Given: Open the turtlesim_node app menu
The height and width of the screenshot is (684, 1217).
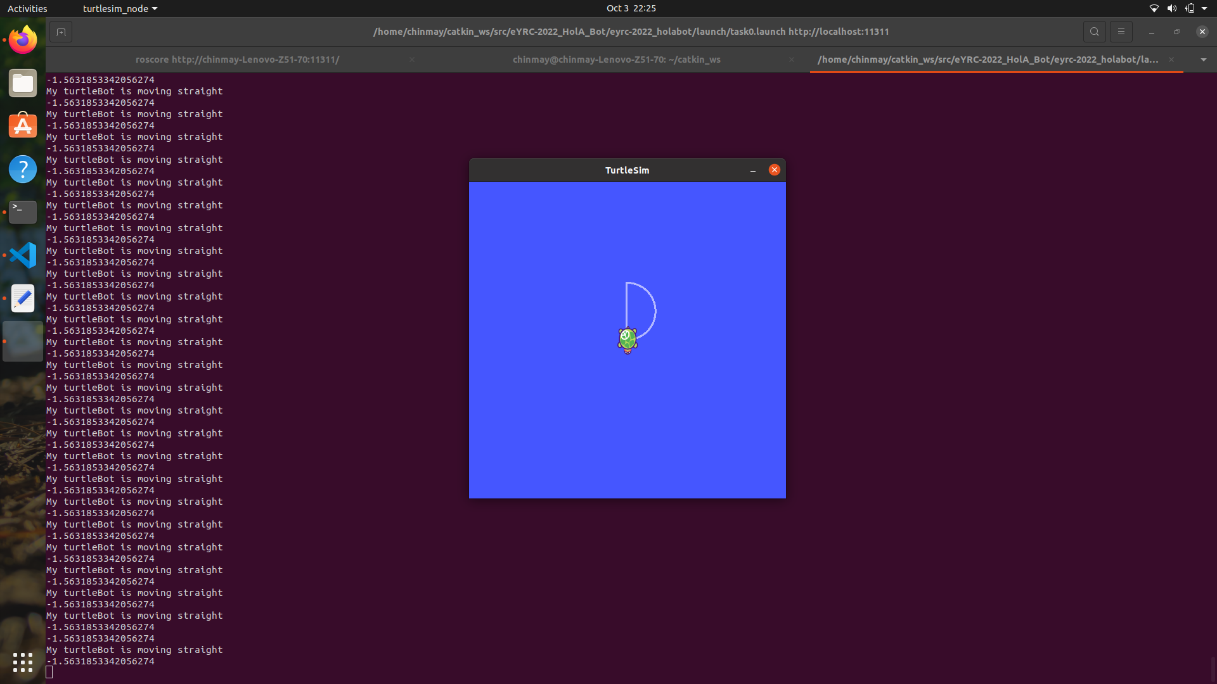Looking at the screenshot, I should coord(120,8).
